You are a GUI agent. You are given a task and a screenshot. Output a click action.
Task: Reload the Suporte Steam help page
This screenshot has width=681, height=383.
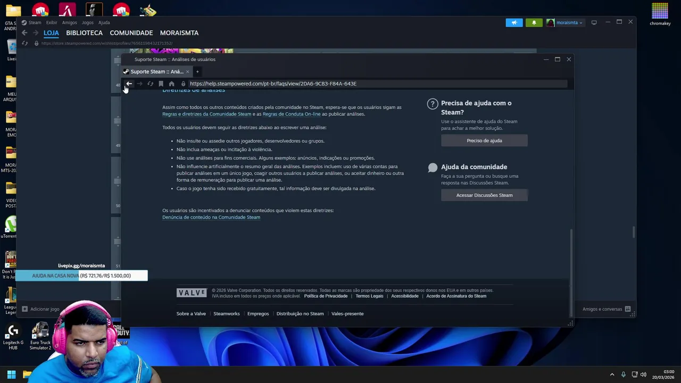150,84
